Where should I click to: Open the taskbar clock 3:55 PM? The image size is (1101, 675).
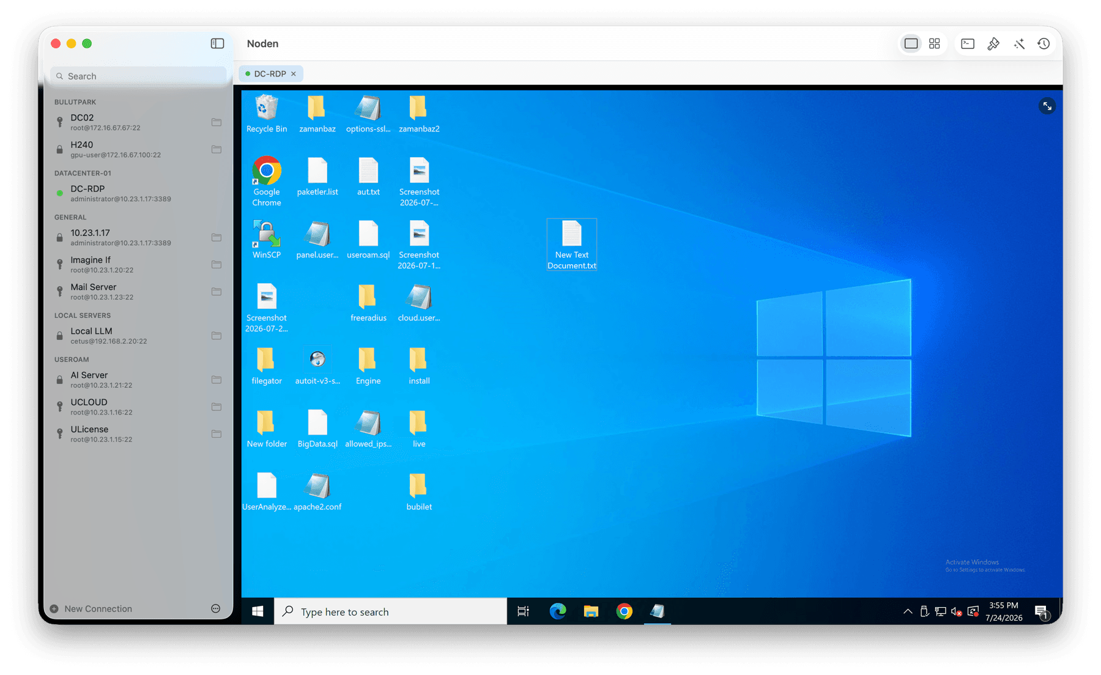tap(1004, 611)
